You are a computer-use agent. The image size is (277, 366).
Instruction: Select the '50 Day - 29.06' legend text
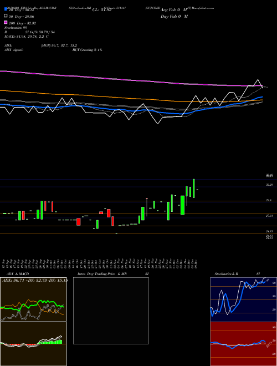click(21, 17)
